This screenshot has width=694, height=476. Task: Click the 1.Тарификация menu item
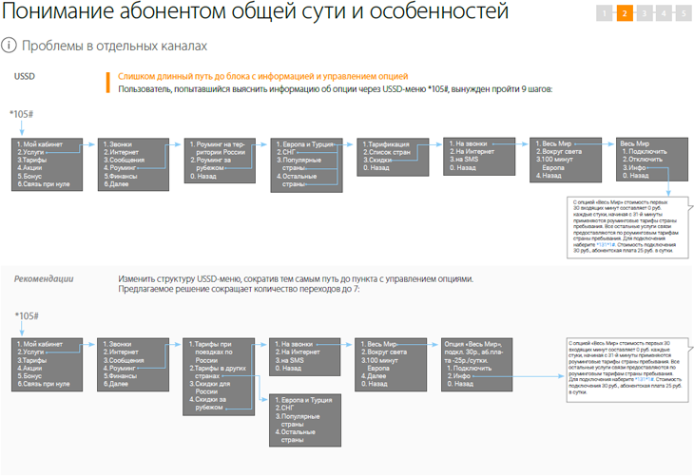pyautogui.click(x=386, y=144)
